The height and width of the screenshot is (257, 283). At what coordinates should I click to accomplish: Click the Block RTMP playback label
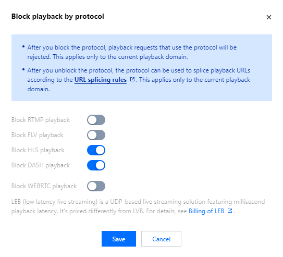(41, 120)
